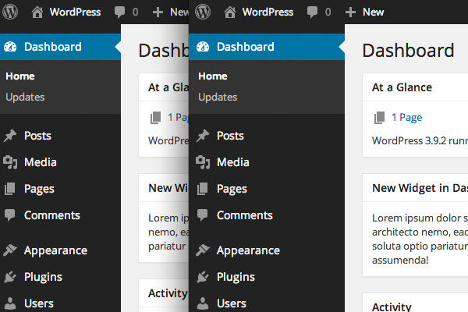Click Activity widget header in right panel
This screenshot has width=468, height=312.
coord(415,303)
